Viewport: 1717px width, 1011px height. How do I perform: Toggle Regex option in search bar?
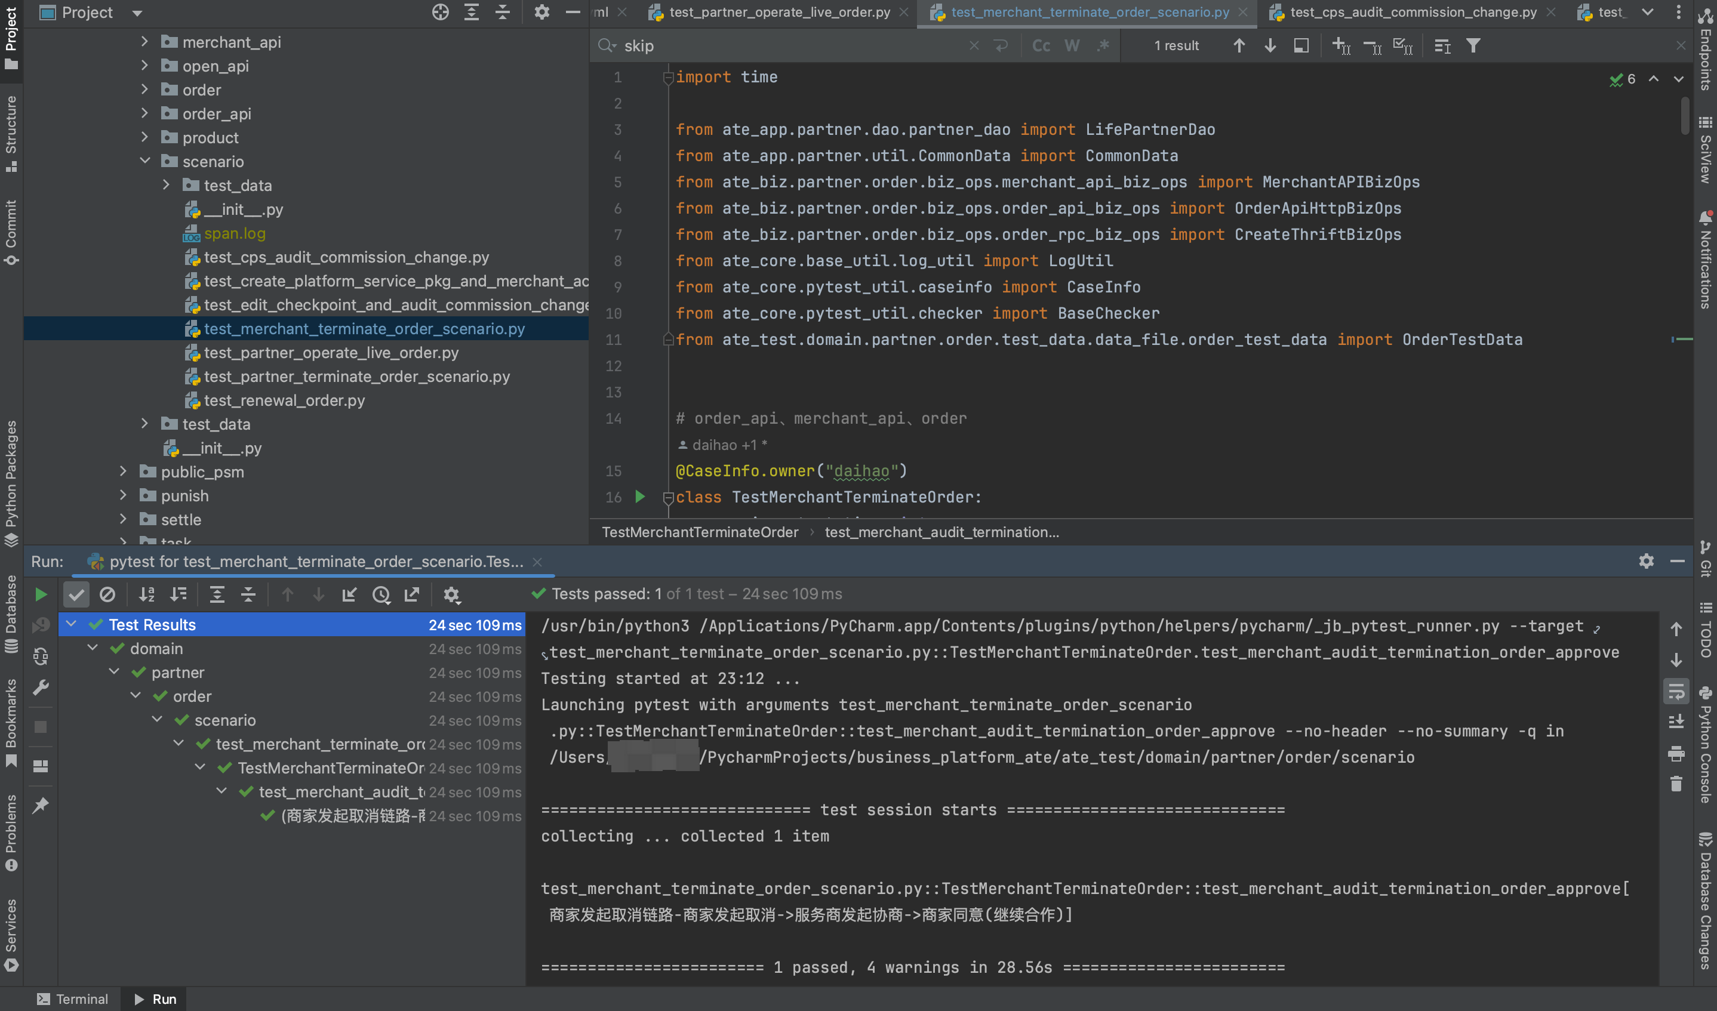[1103, 45]
